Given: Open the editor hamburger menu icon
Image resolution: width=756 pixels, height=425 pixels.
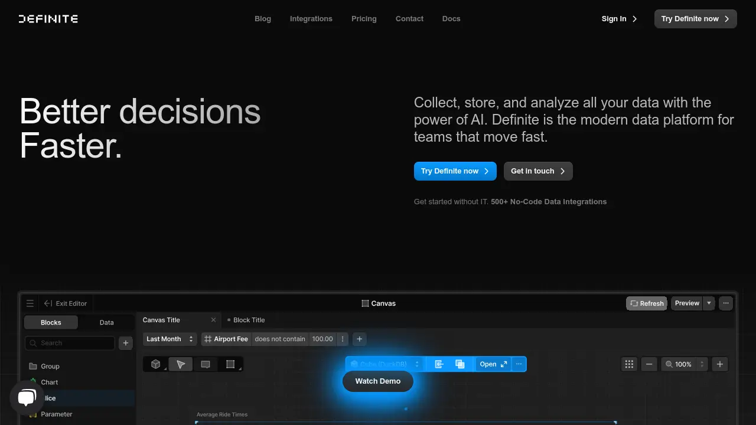Looking at the screenshot, I should pyautogui.click(x=30, y=303).
